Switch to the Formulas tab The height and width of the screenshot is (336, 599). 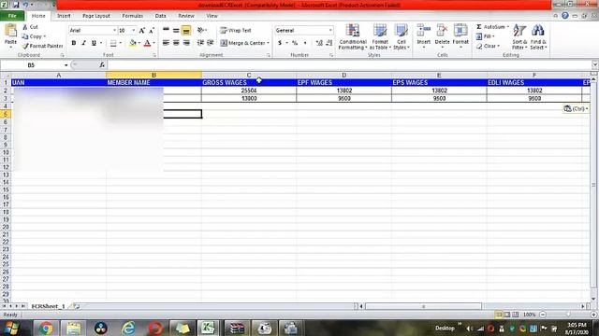click(133, 16)
